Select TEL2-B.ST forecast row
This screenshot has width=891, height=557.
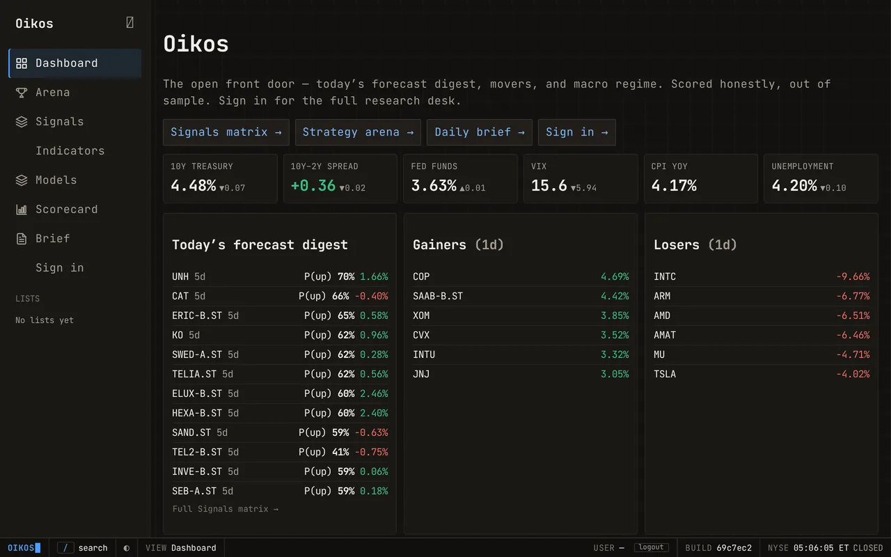pos(280,452)
